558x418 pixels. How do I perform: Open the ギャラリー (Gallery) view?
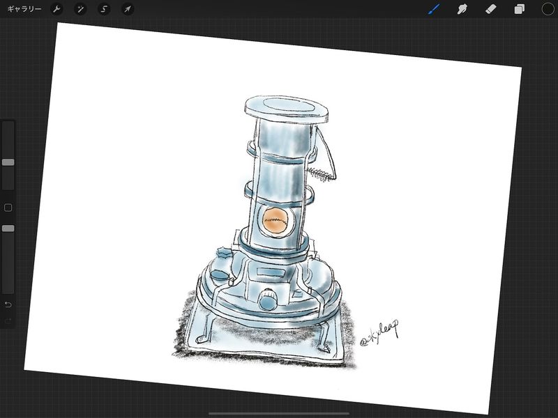[x=24, y=9]
